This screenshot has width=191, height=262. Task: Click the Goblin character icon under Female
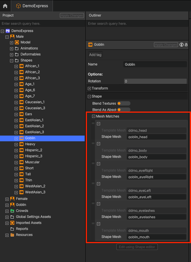click(x=12, y=205)
